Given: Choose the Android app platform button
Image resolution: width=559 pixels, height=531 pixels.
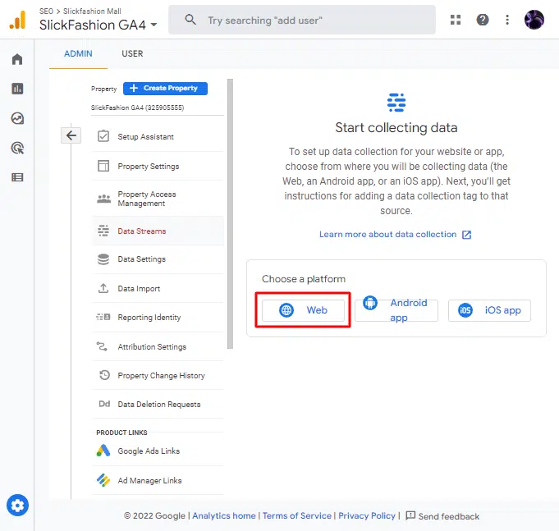Looking at the screenshot, I should point(396,310).
